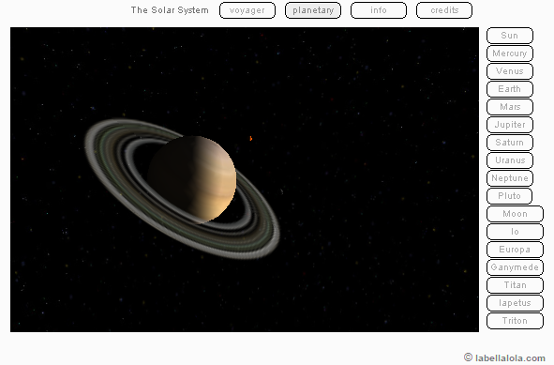
Task: Show Uranus in the viewer
Action: point(510,160)
